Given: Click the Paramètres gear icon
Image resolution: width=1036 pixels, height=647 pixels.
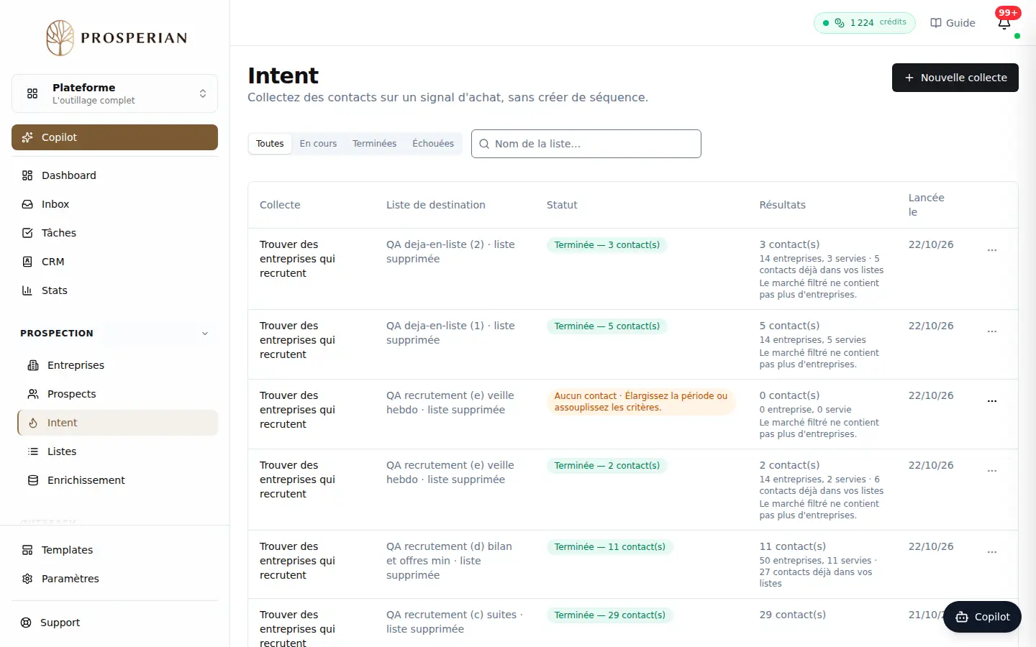Looking at the screenshot, I should tap(27, 579).
